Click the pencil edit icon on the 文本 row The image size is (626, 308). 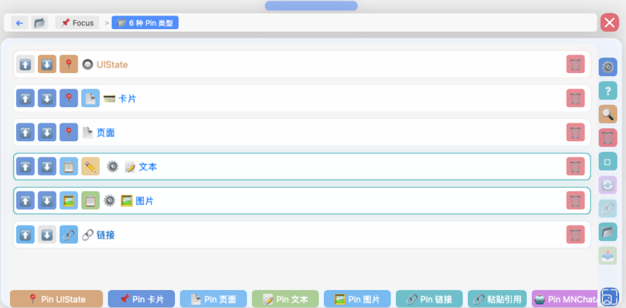click(x=90, y=166)
